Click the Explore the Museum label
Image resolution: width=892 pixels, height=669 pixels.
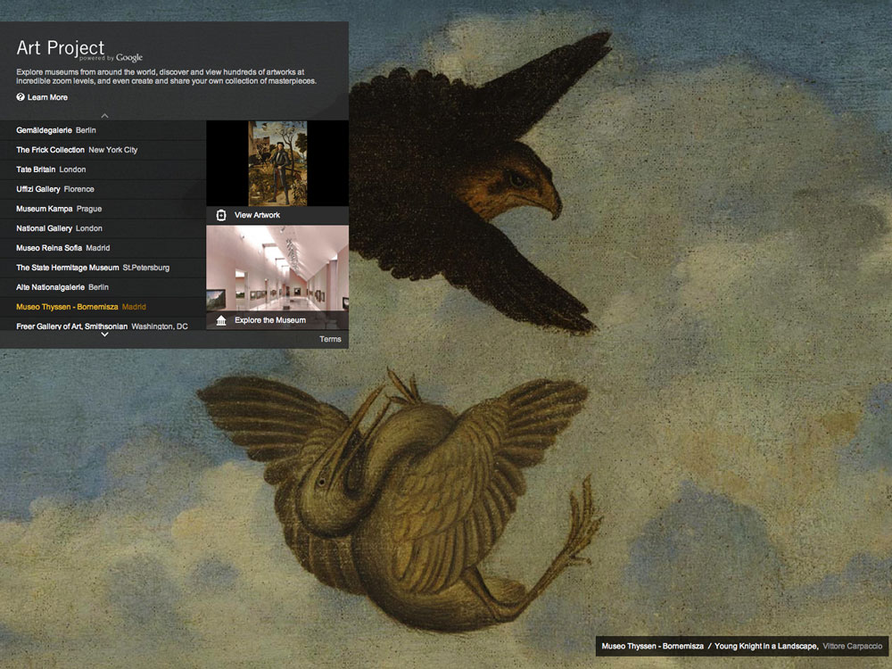point(270,320)
